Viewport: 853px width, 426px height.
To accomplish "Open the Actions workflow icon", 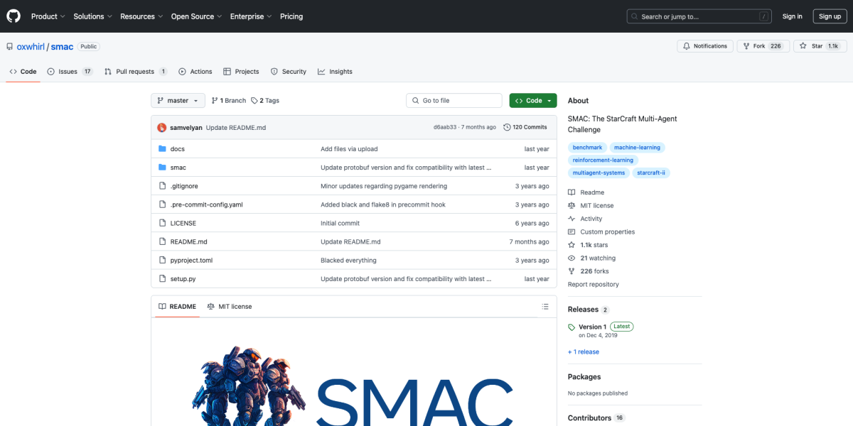I will point(182,71).
